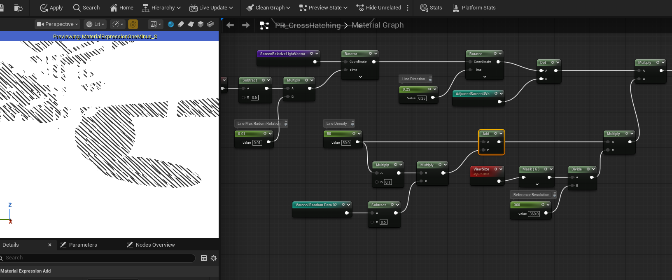Open details panel settings gear
Viewport: 672px width, 280px height.
pyautogui.click(x=214, y=258)
